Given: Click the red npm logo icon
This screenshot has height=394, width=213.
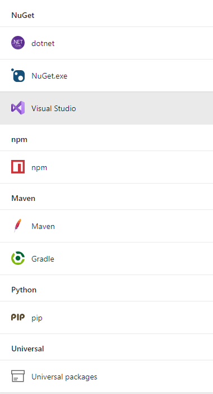Looking at the screenshot, I should point(18,167).
